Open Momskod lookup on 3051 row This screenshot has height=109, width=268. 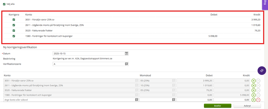174,81
